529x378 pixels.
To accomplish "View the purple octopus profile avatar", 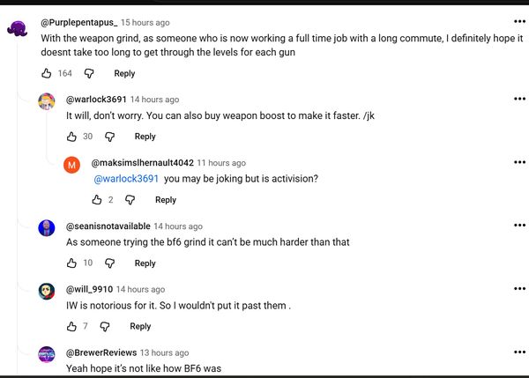I will [x=18, y=28].
